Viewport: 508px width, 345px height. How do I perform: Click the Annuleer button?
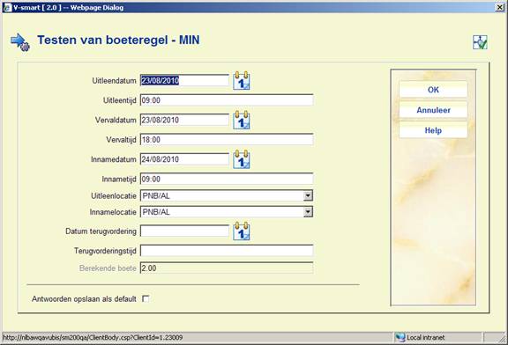[x=433, y=110]
